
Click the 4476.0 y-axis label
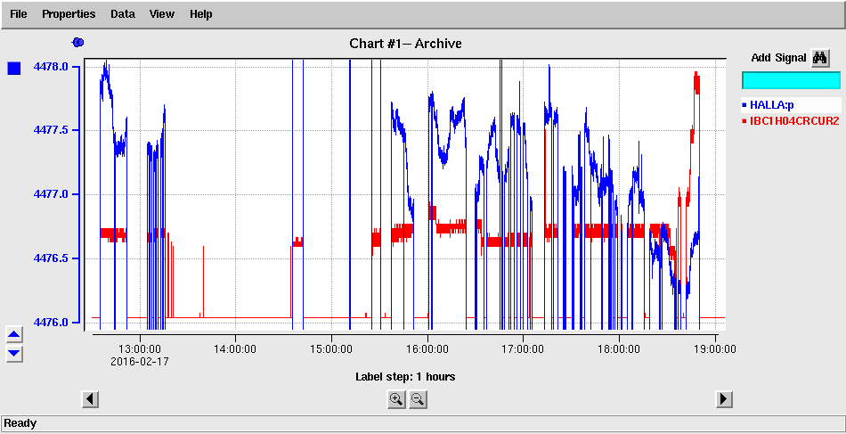[x=51, y=323]
